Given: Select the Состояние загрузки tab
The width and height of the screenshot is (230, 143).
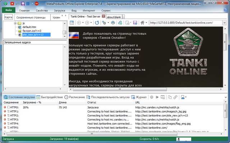Looking at the screenshot, I should [19, 97].
